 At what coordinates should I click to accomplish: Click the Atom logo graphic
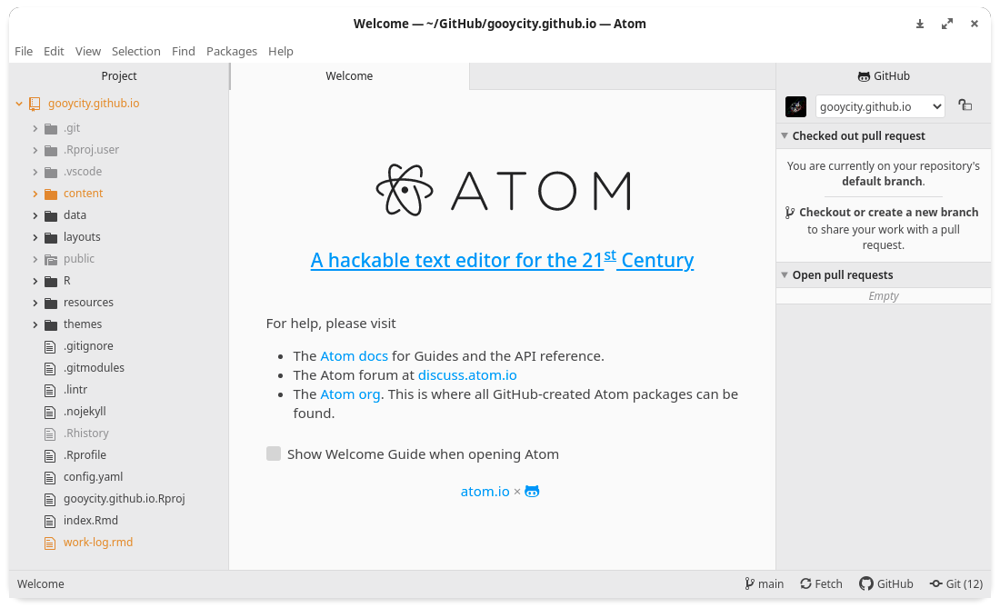pyautogui.click(x=503, y=190)
